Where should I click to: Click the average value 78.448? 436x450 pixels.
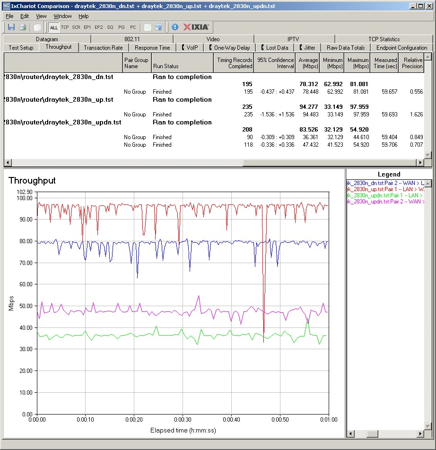tap(310, 92)
